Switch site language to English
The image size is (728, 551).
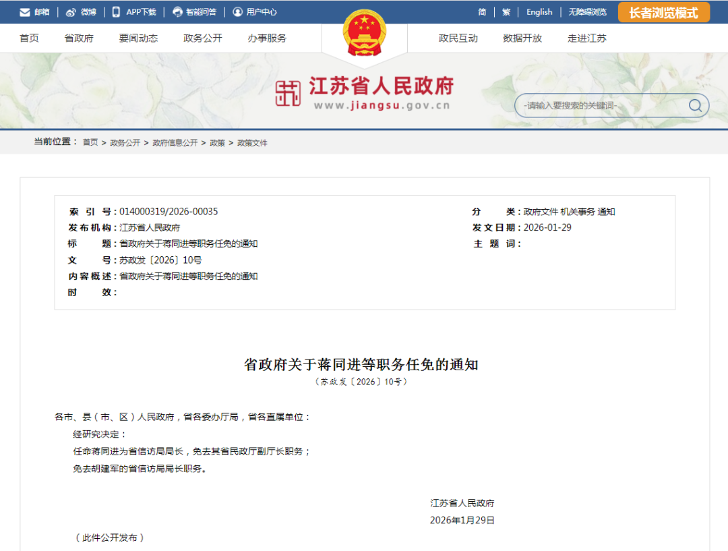539,12
